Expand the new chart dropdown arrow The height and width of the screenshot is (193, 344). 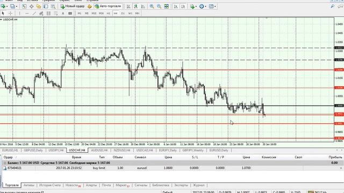(x=7, y=6)
